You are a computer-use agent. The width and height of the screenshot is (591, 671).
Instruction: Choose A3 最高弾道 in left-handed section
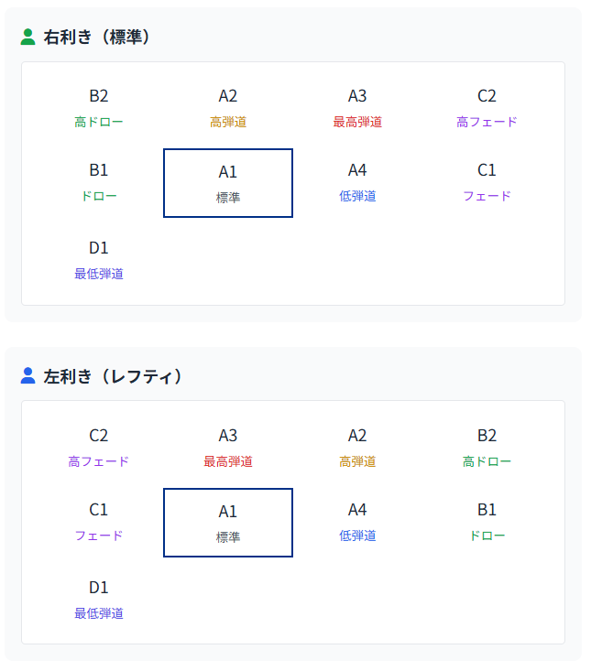point(228,447)
